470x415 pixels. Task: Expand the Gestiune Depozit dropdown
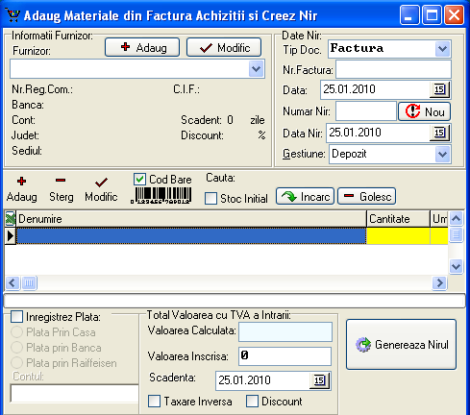(442, 155)
